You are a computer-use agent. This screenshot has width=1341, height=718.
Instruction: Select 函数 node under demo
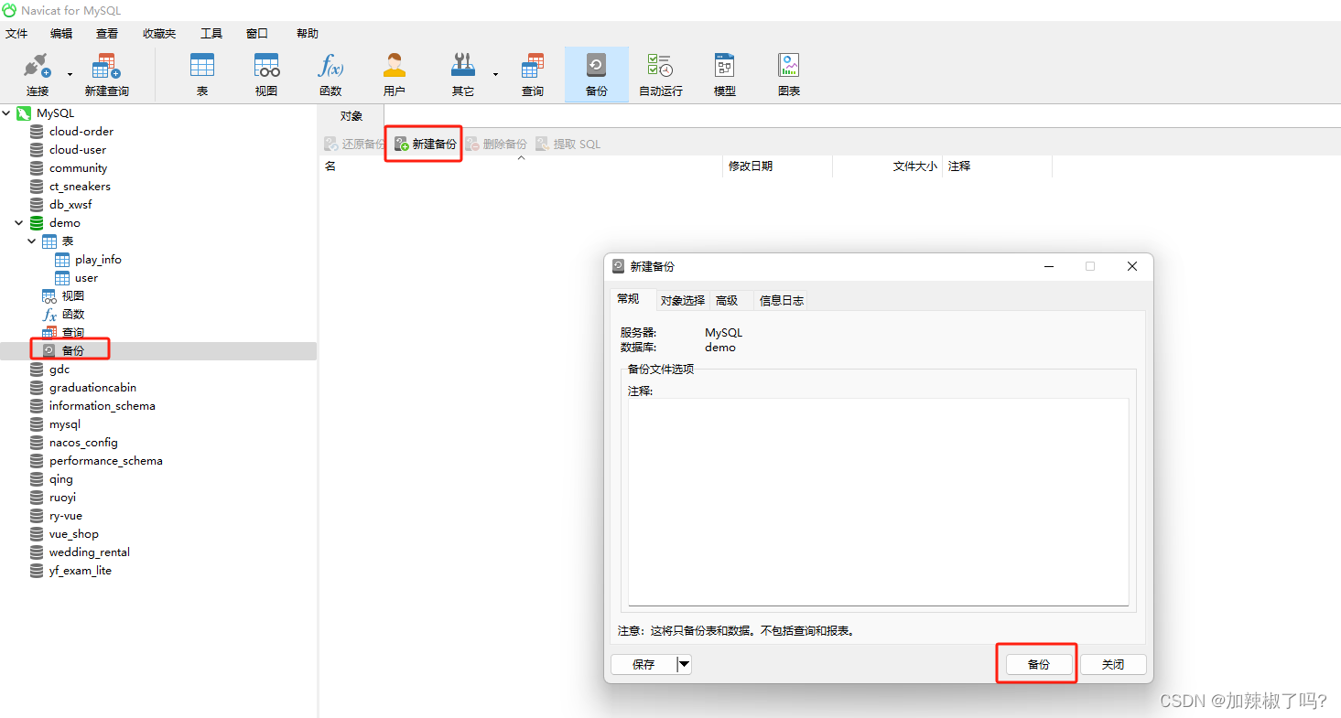point(73,314)
